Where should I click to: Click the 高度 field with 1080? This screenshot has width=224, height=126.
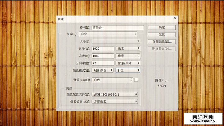[103, 56]
